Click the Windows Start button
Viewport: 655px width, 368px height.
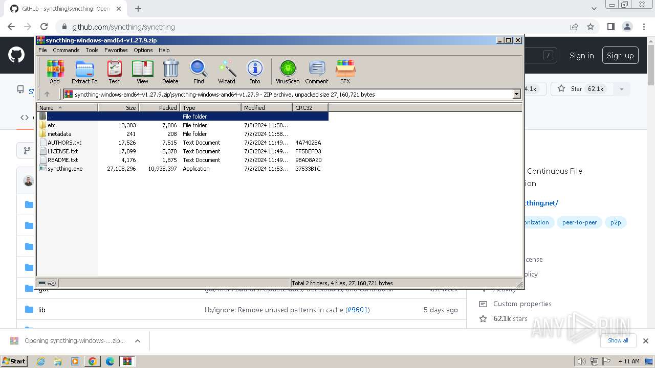click(14, 361)
